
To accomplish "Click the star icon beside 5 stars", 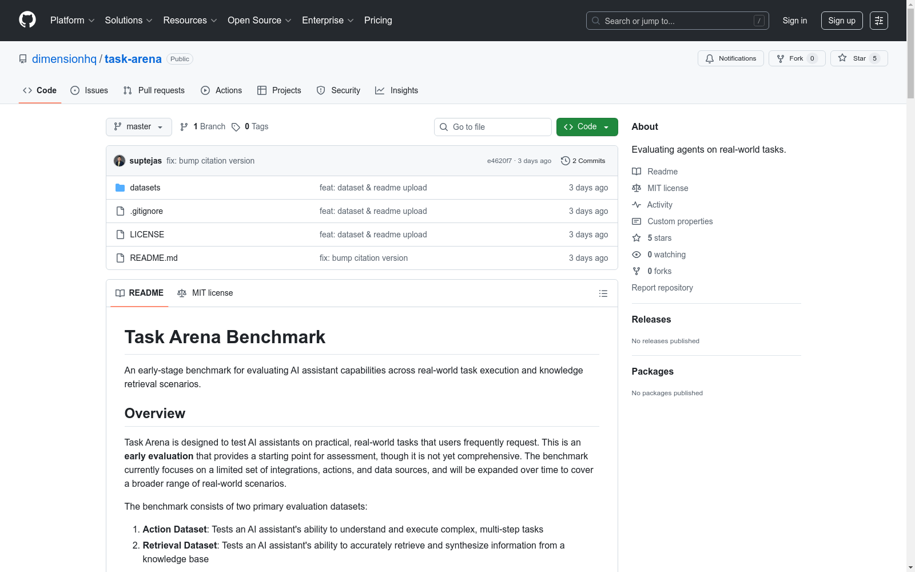I will pyautogui.click(x=636, y=238).
